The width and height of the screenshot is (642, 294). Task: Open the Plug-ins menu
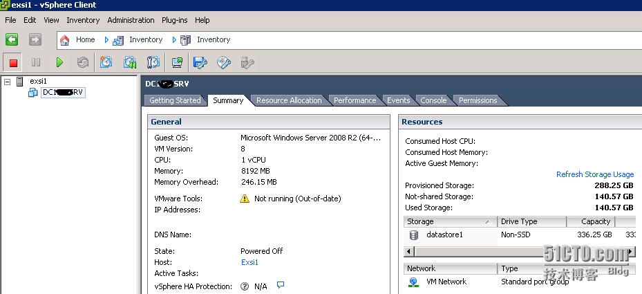[174, 20]
